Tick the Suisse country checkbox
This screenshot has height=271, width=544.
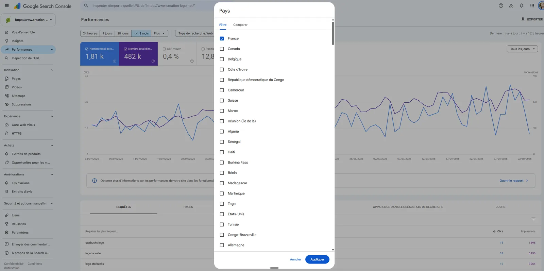click(222, 101)
